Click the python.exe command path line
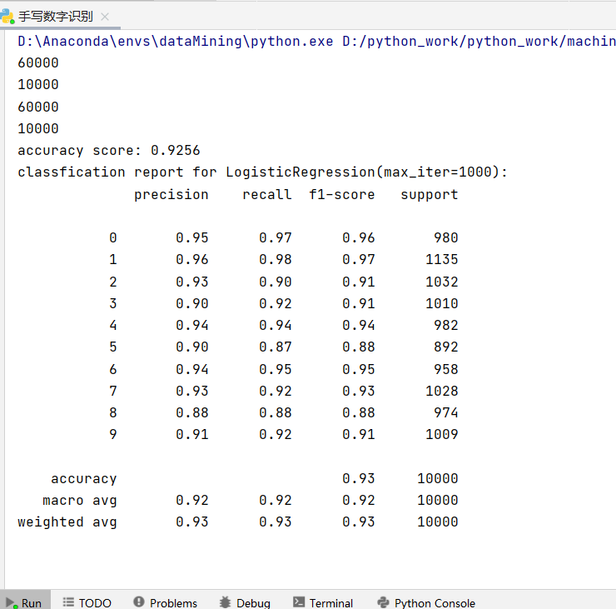Viewport: 616px width, 609px height. 316,42
